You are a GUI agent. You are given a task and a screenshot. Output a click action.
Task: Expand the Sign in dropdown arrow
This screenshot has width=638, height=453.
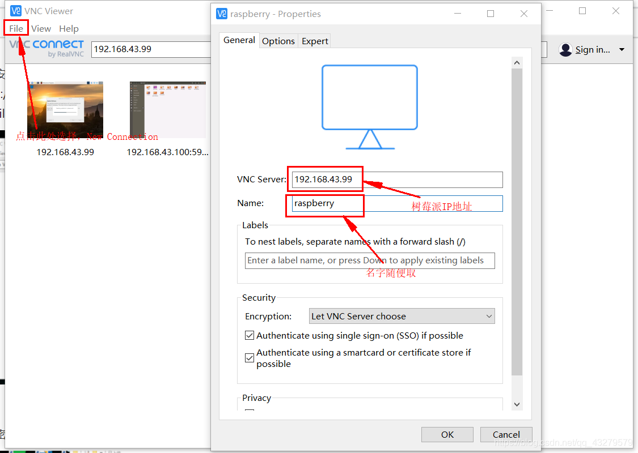point(622,49)
